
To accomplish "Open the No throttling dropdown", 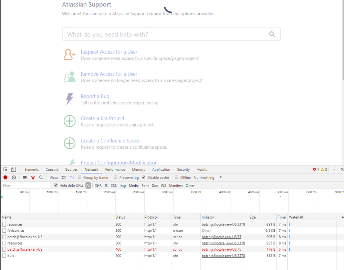I will point(208,177).
